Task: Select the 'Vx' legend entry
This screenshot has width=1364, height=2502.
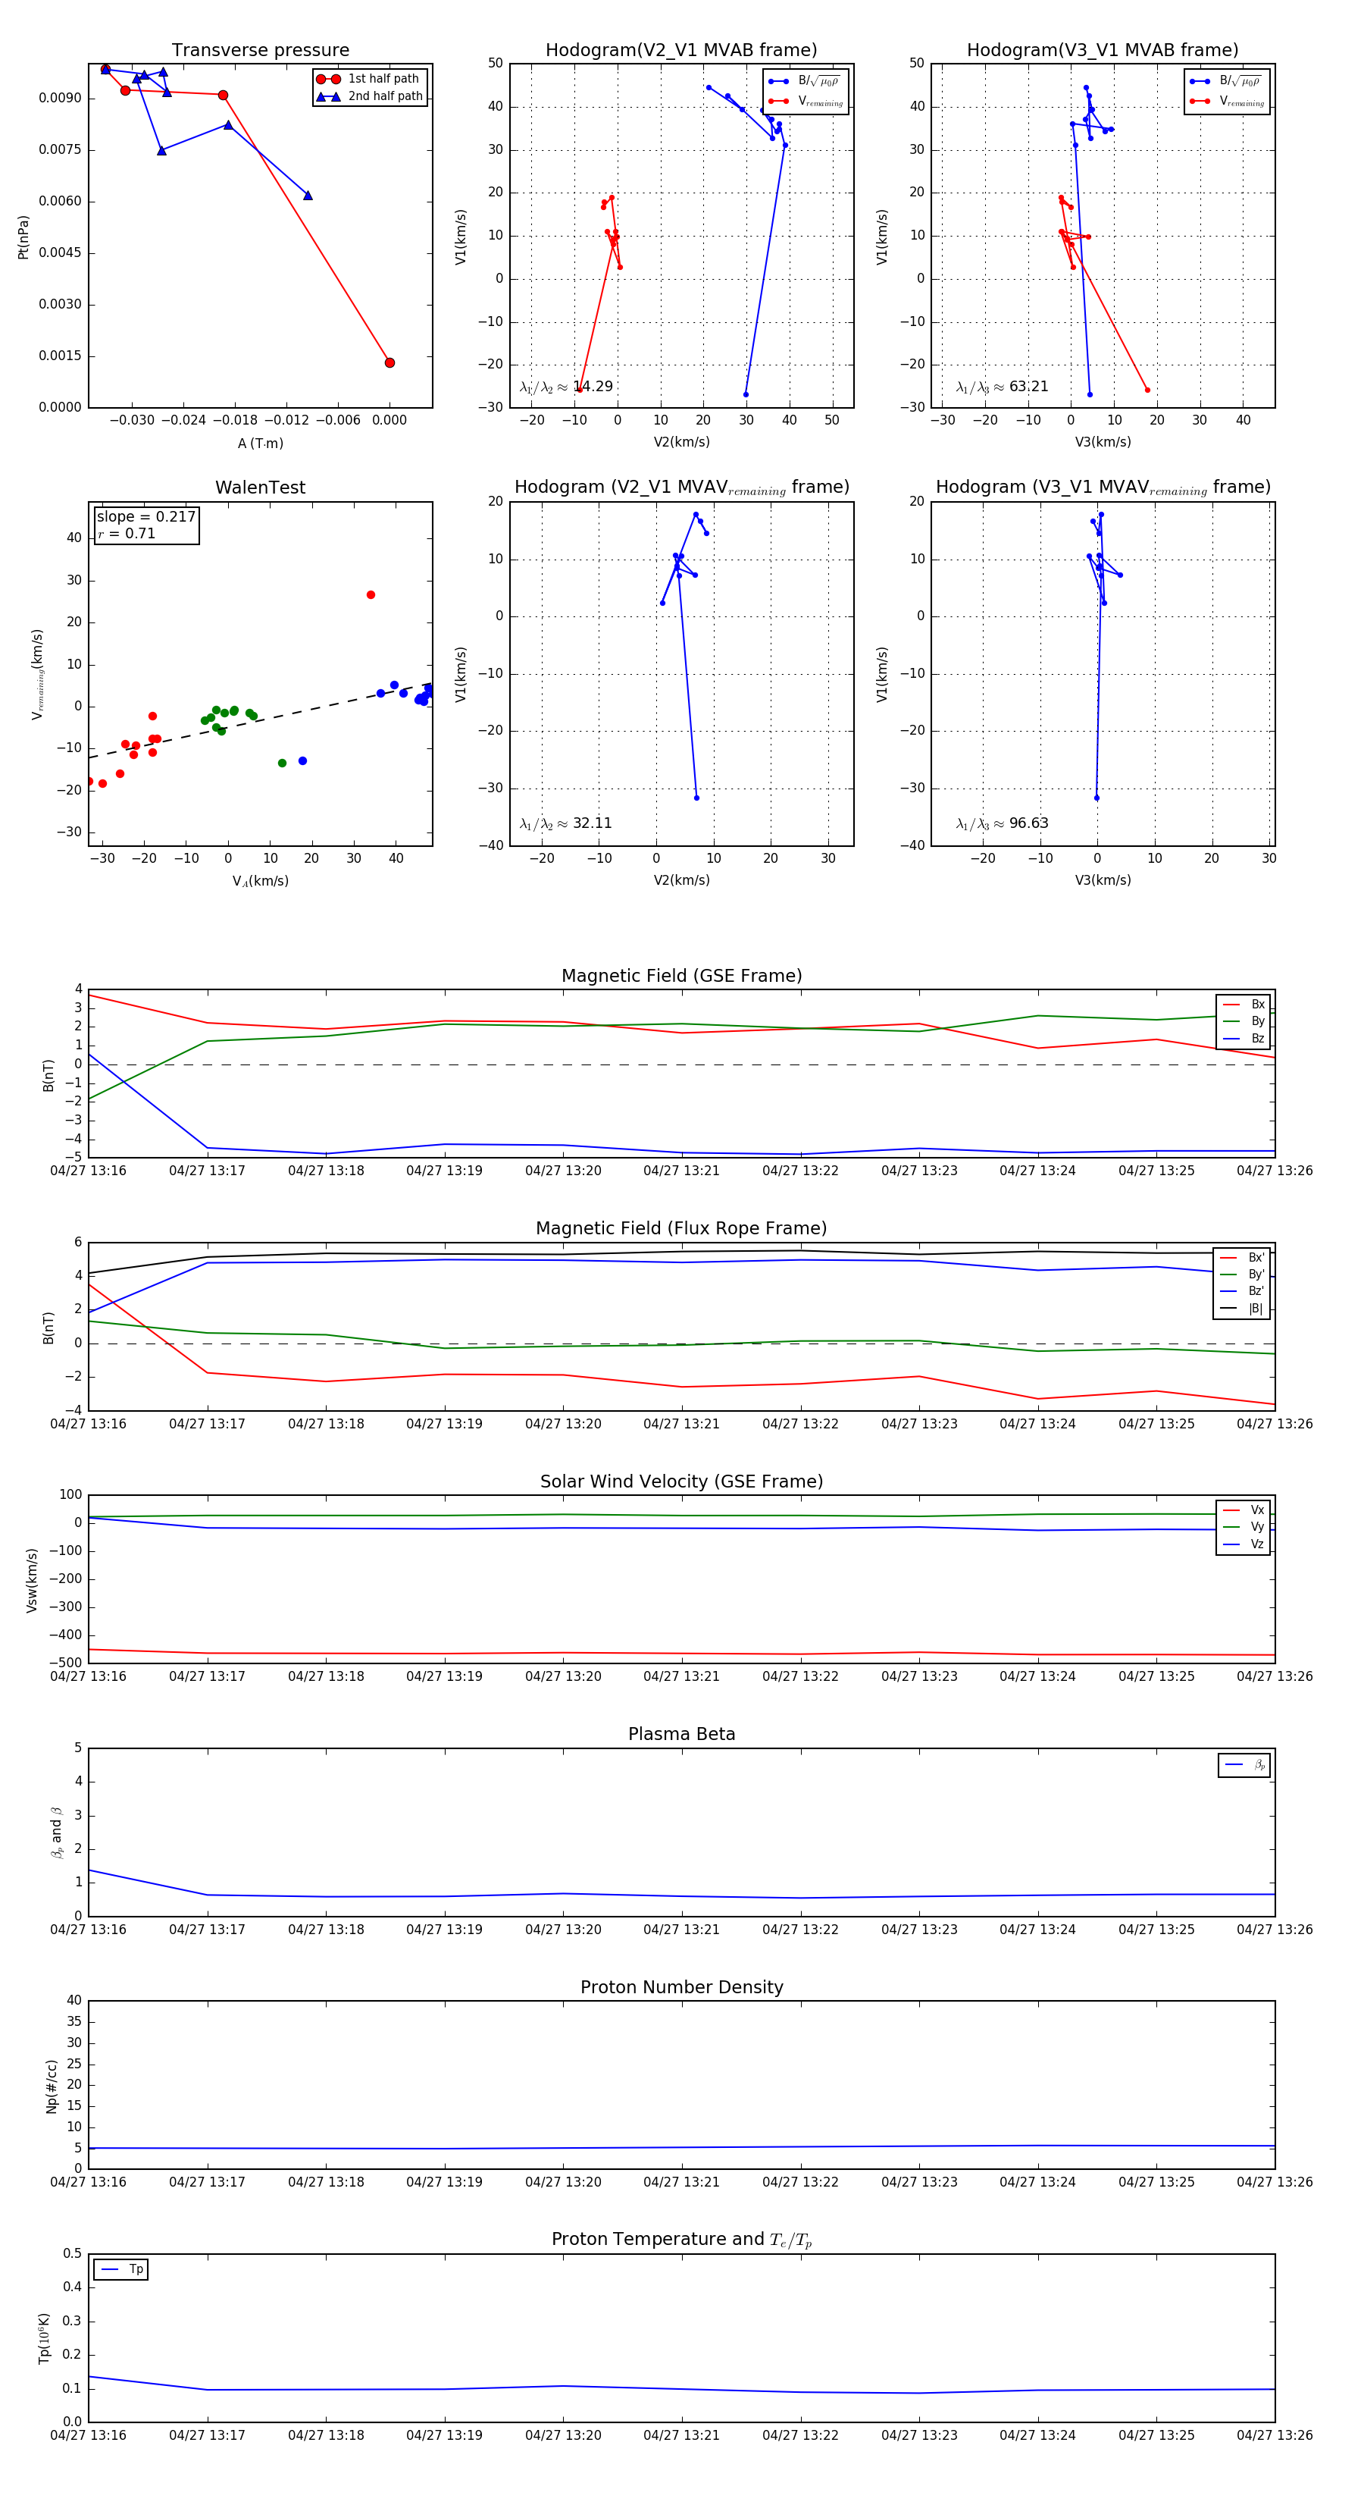Action: (1244, 1510)
